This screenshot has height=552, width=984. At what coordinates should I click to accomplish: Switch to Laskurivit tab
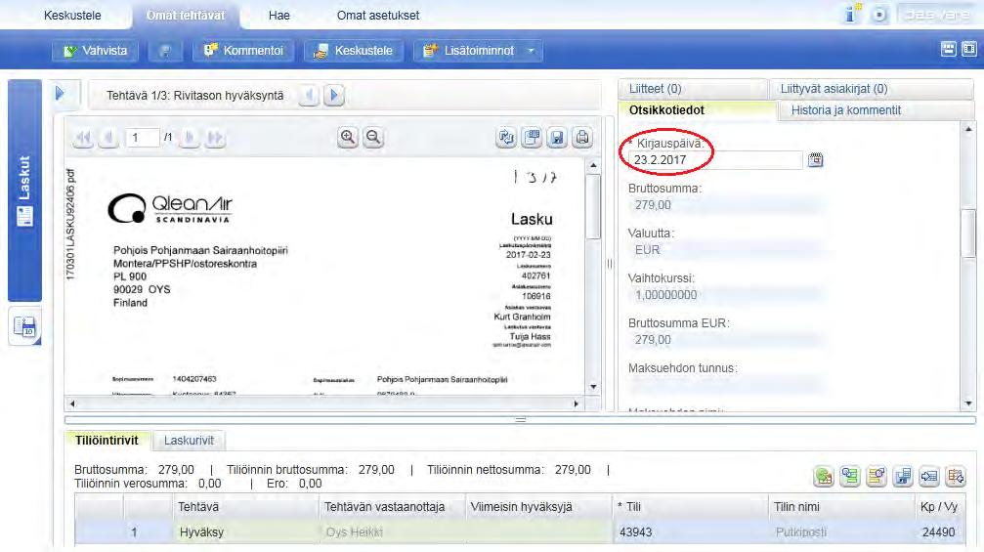point(189,441)
